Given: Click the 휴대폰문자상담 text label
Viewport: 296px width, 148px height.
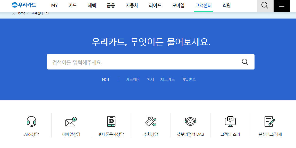Looking at the screenshot, I should [x=111, y=134].
